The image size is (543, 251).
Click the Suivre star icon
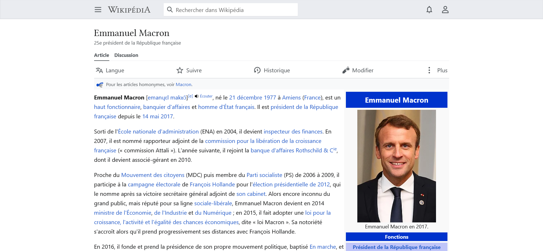pyautogui.click(x=180, y=70)
